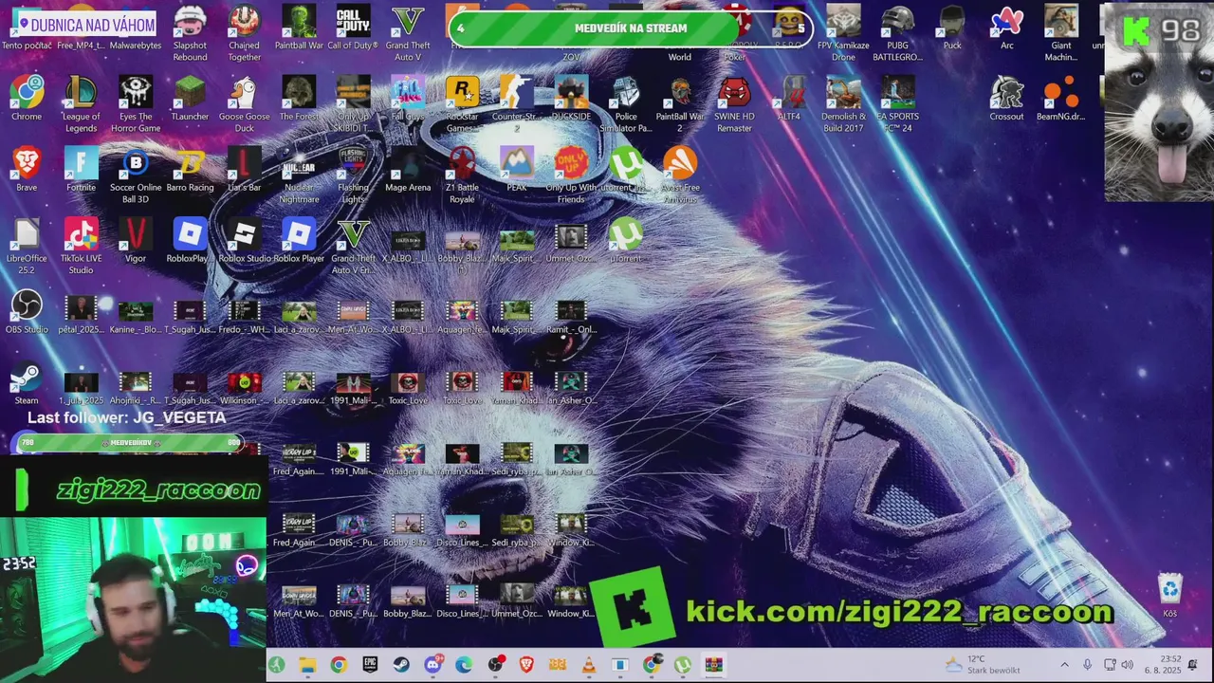This screenshot has height=683, width=1214.
Task: Select FPV Kamikaze Drone icon
Action: tap(843, 33)
